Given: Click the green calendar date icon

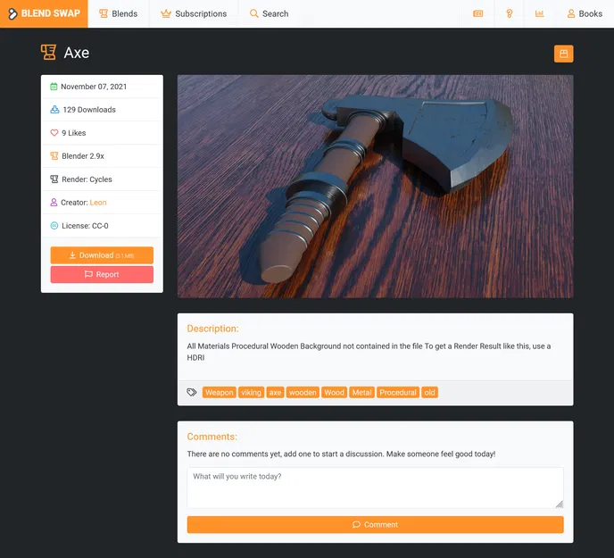Looking at the screenshot, I should [54, 87].
